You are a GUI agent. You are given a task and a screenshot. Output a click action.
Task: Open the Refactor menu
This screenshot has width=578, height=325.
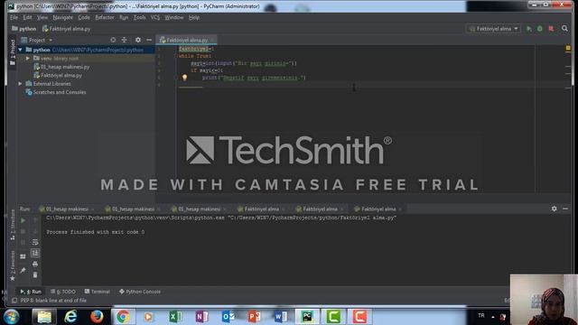click(105, 17)
